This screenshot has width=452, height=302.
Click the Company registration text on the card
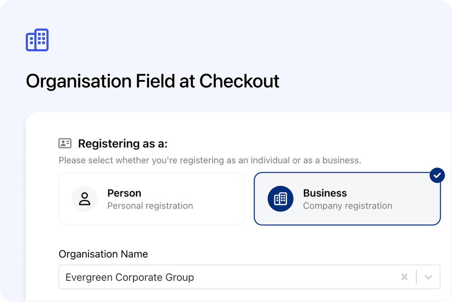pos(347,205)
